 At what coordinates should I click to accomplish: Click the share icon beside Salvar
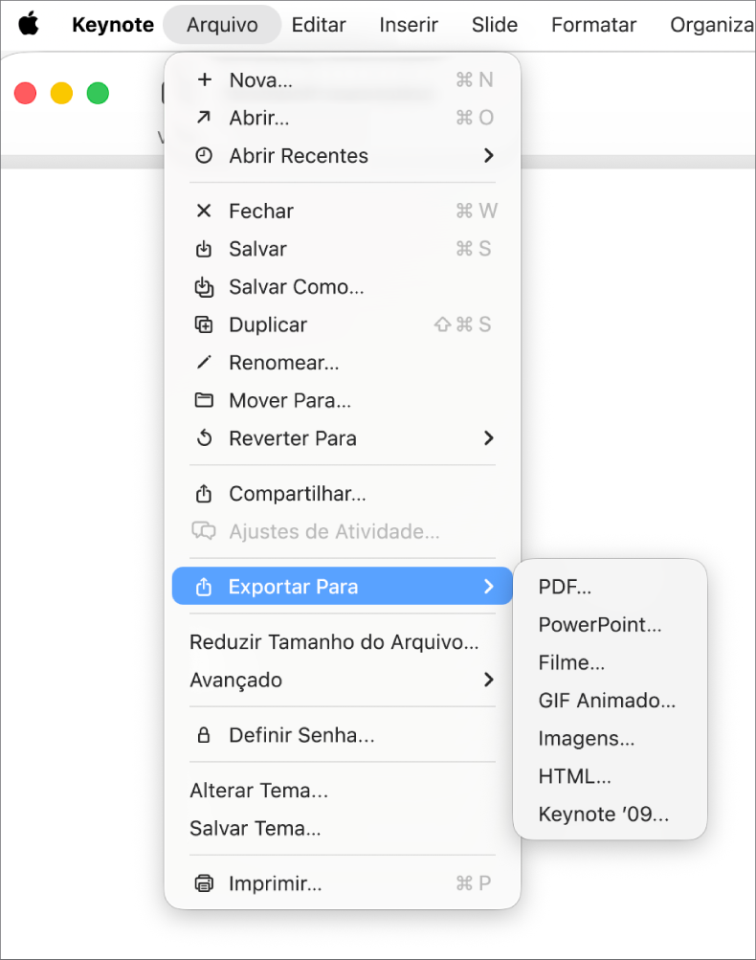[x=204, y=249]
